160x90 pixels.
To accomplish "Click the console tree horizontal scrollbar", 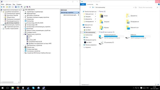I will 8,82.
